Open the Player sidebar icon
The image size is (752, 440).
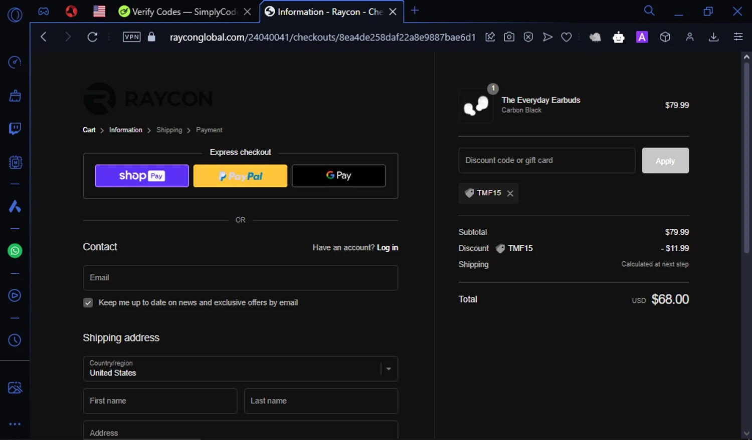(x=15, y=295)
